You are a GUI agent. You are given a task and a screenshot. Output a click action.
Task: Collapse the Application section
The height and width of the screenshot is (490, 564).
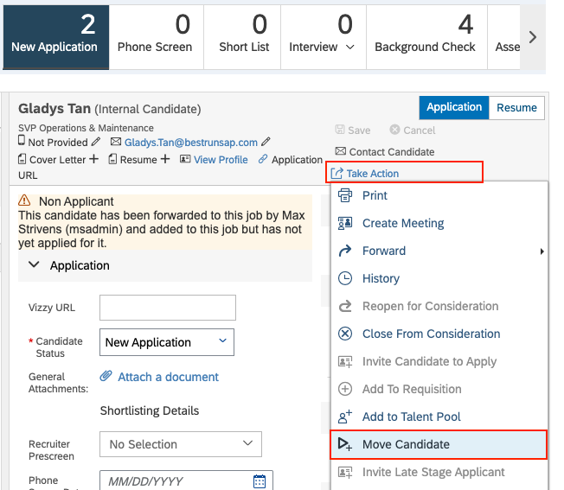pos(34,264)
